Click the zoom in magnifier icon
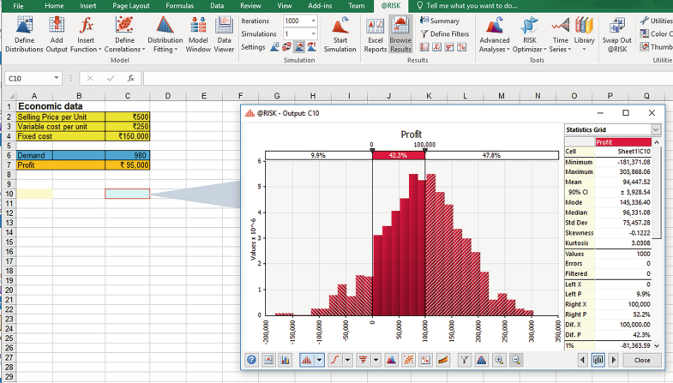Viewport: 673px width, 383px height. click(499, 361)
